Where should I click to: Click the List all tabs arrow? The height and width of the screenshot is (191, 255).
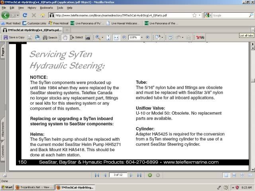253,30
